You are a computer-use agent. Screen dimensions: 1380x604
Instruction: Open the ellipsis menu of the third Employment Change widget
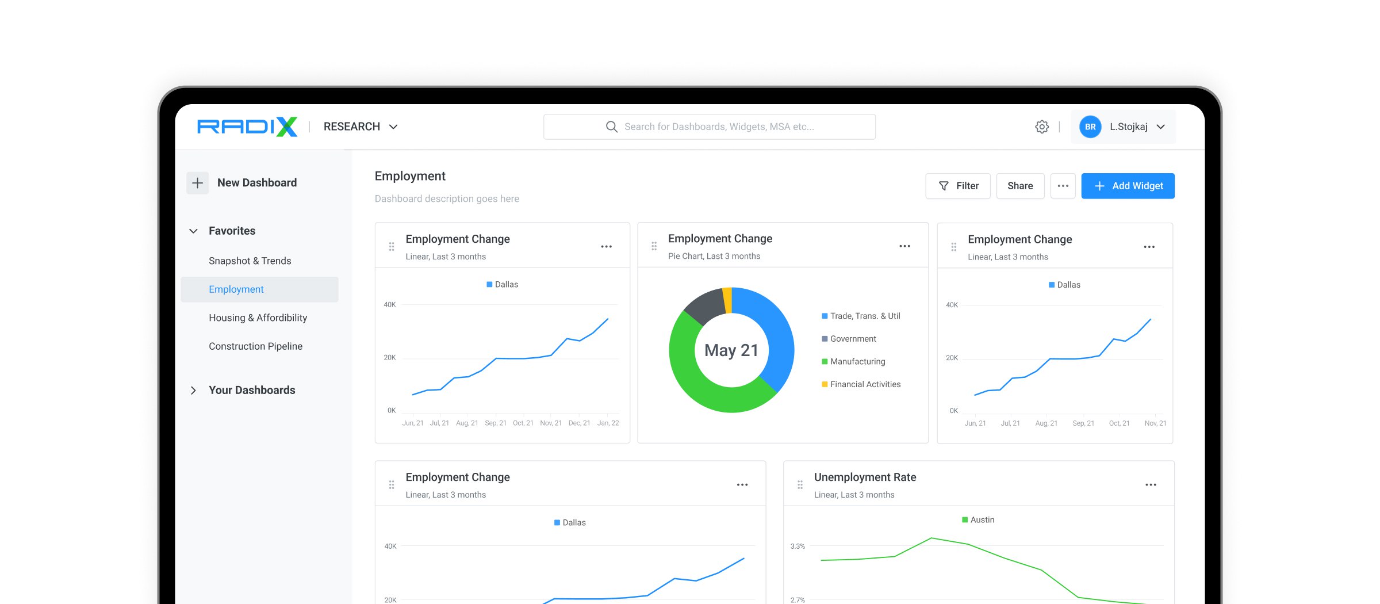1149,247
